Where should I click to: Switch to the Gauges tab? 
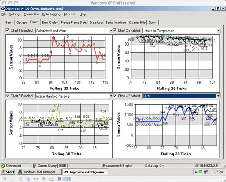coord(22,23)
